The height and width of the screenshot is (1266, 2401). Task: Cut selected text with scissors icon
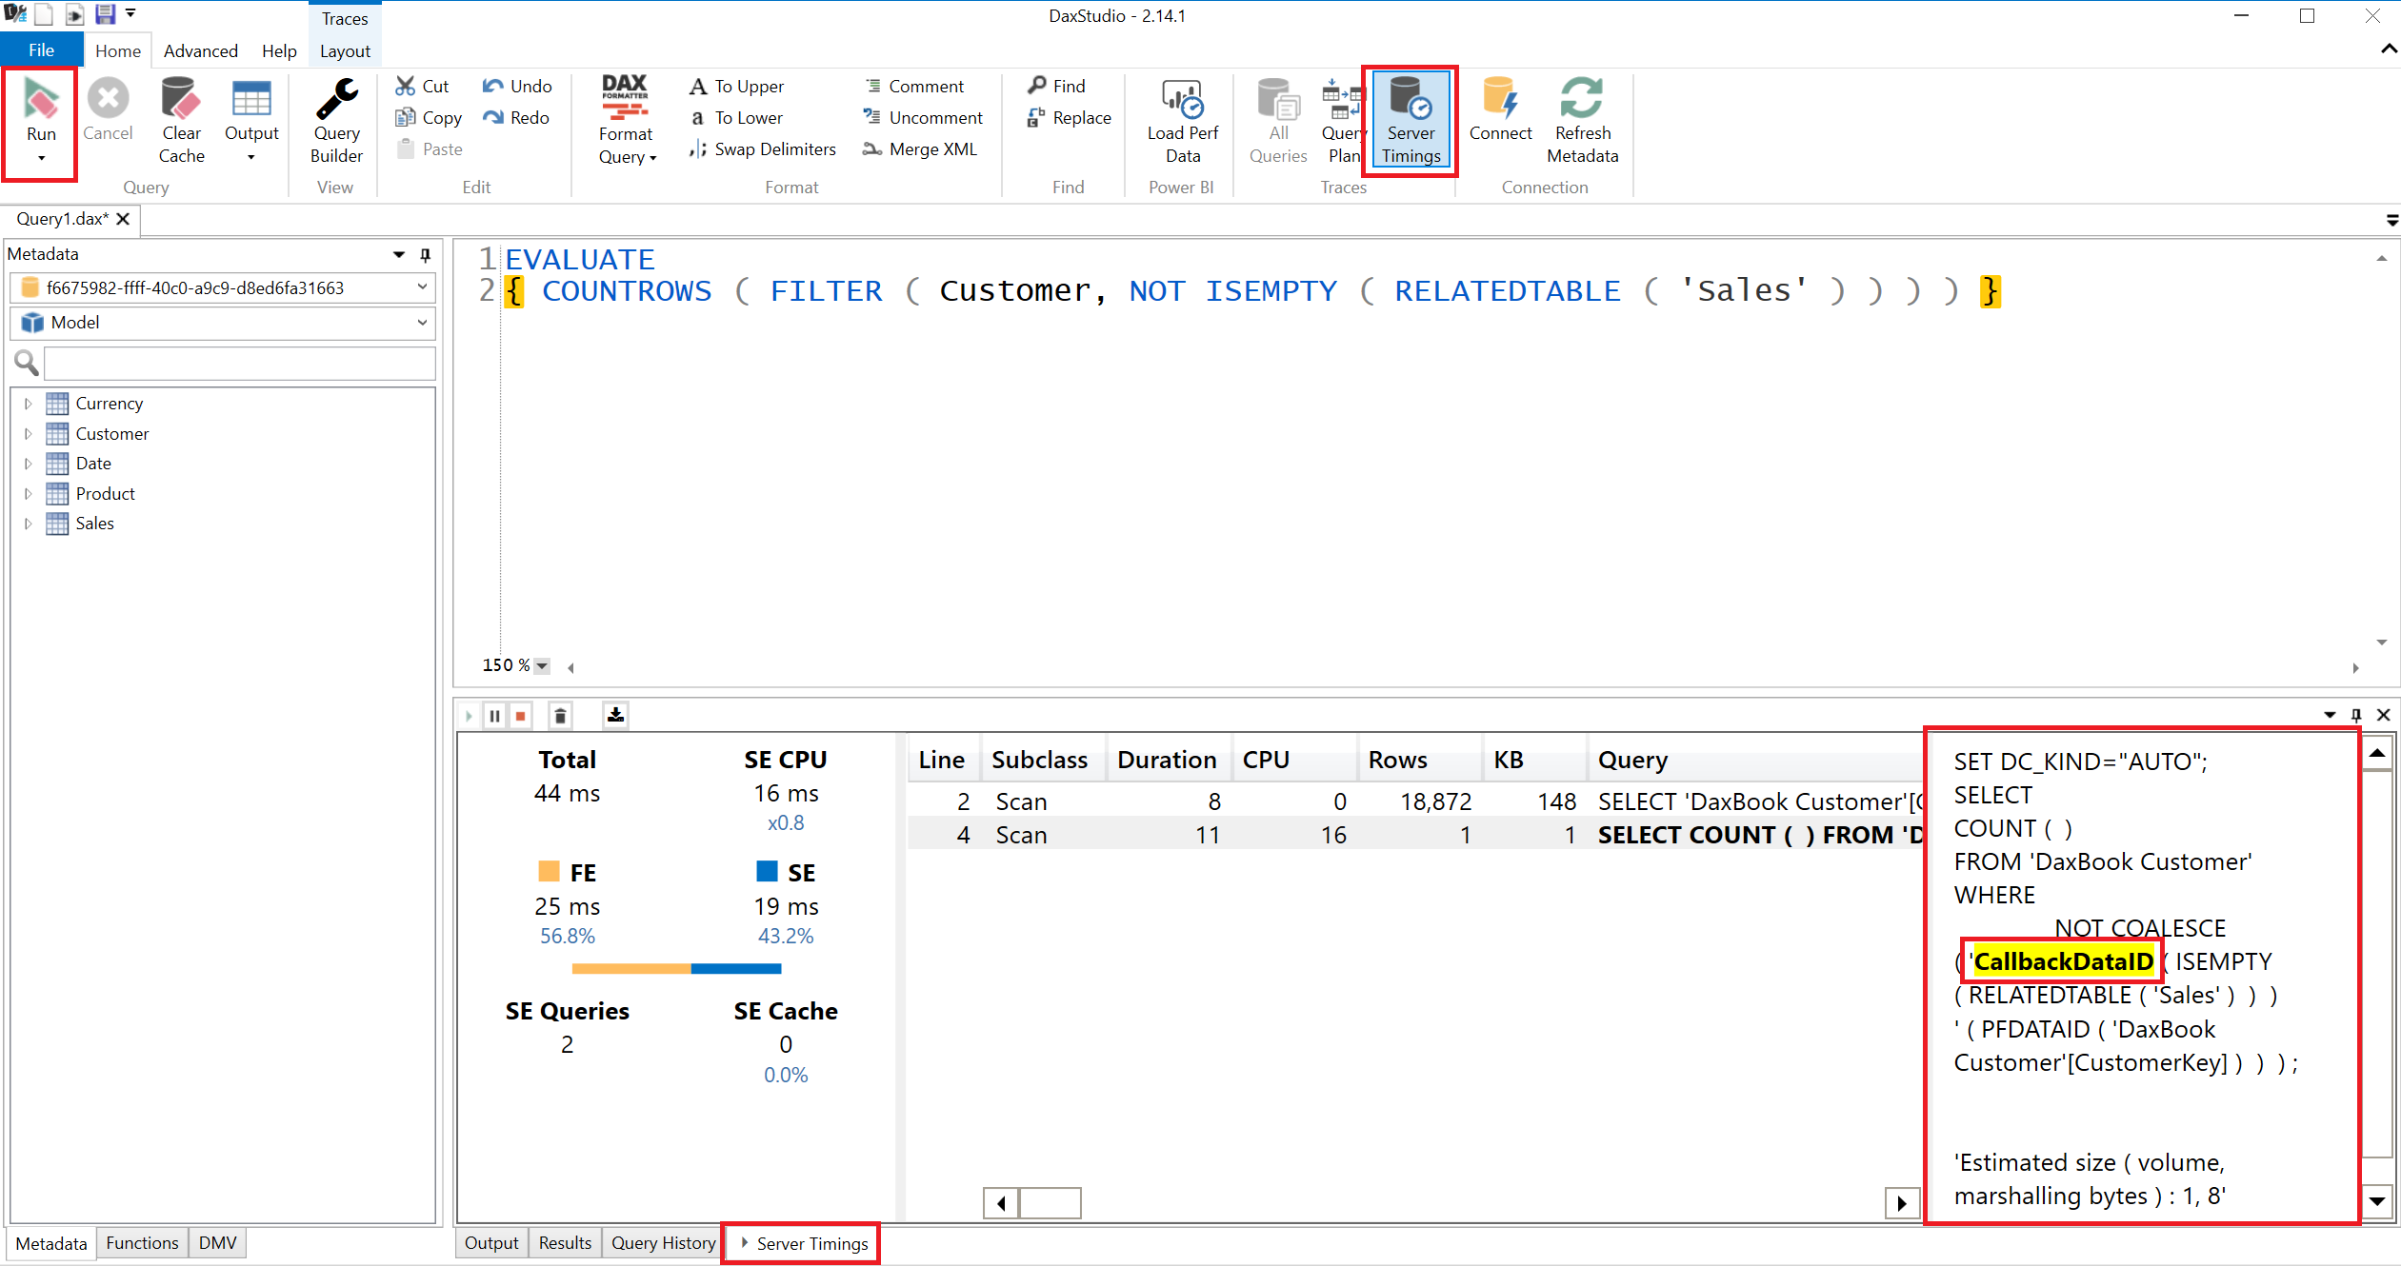tap(422, 86)
